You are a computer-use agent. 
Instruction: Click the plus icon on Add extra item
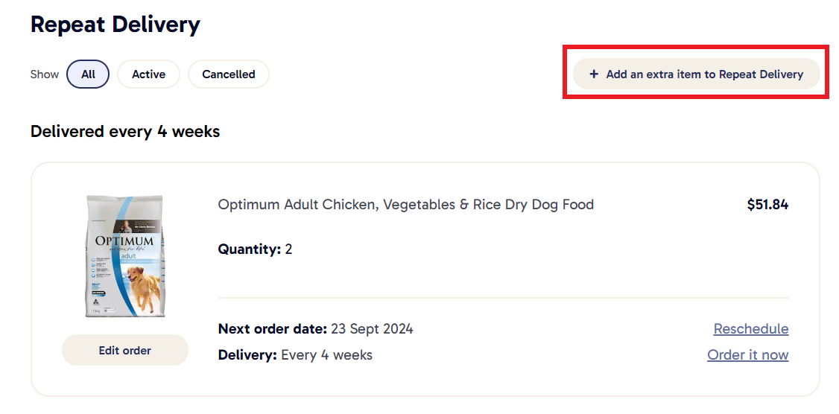594,74
